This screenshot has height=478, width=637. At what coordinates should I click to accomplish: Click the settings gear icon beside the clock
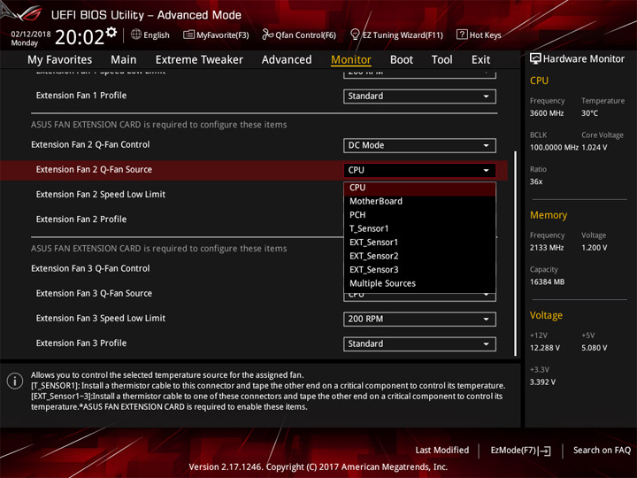(111, 32)
